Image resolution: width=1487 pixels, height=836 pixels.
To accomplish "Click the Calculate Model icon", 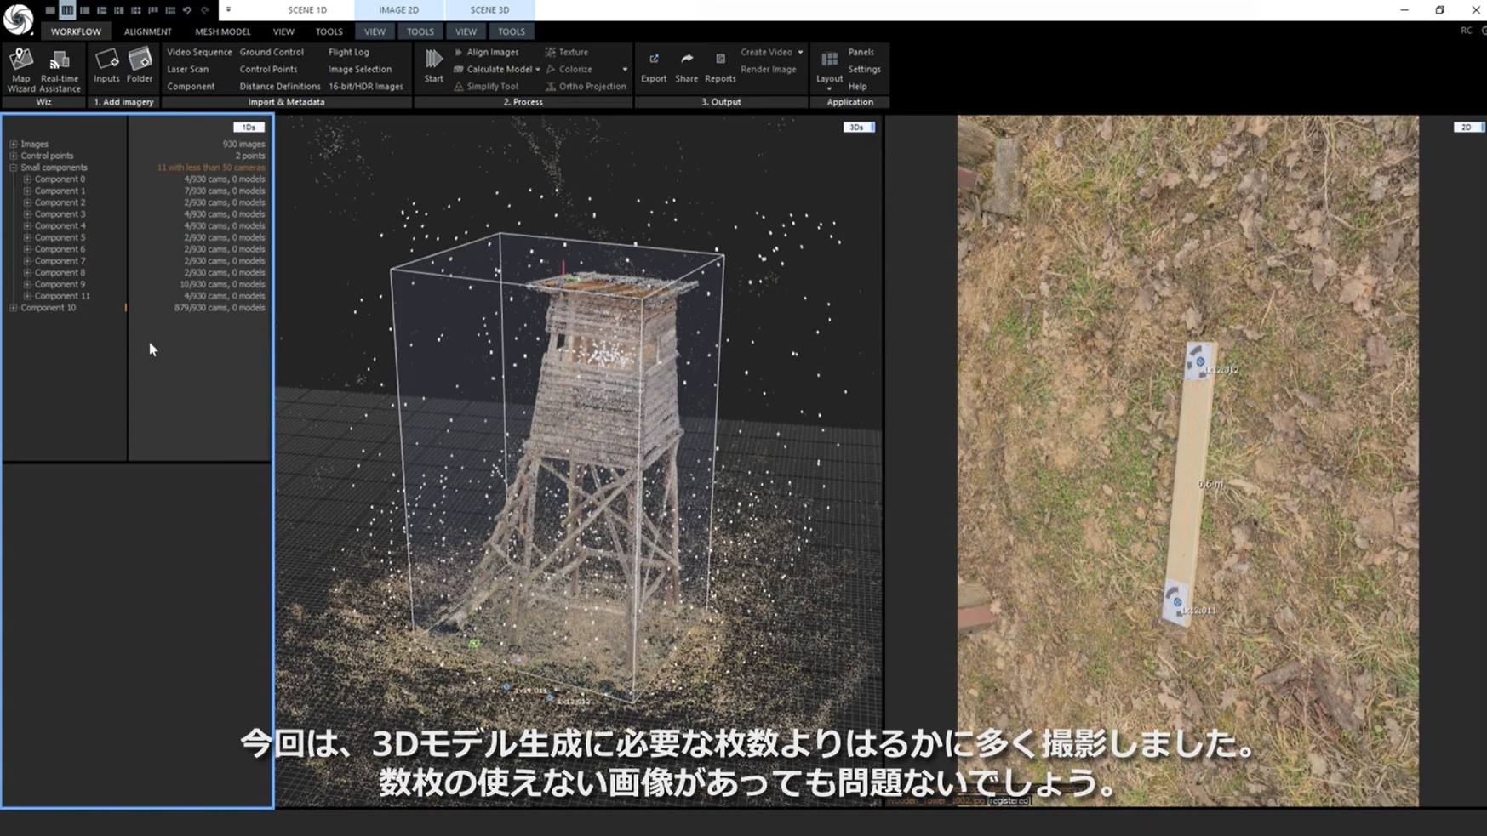I will pyautogui.click(x=459, y=69).
